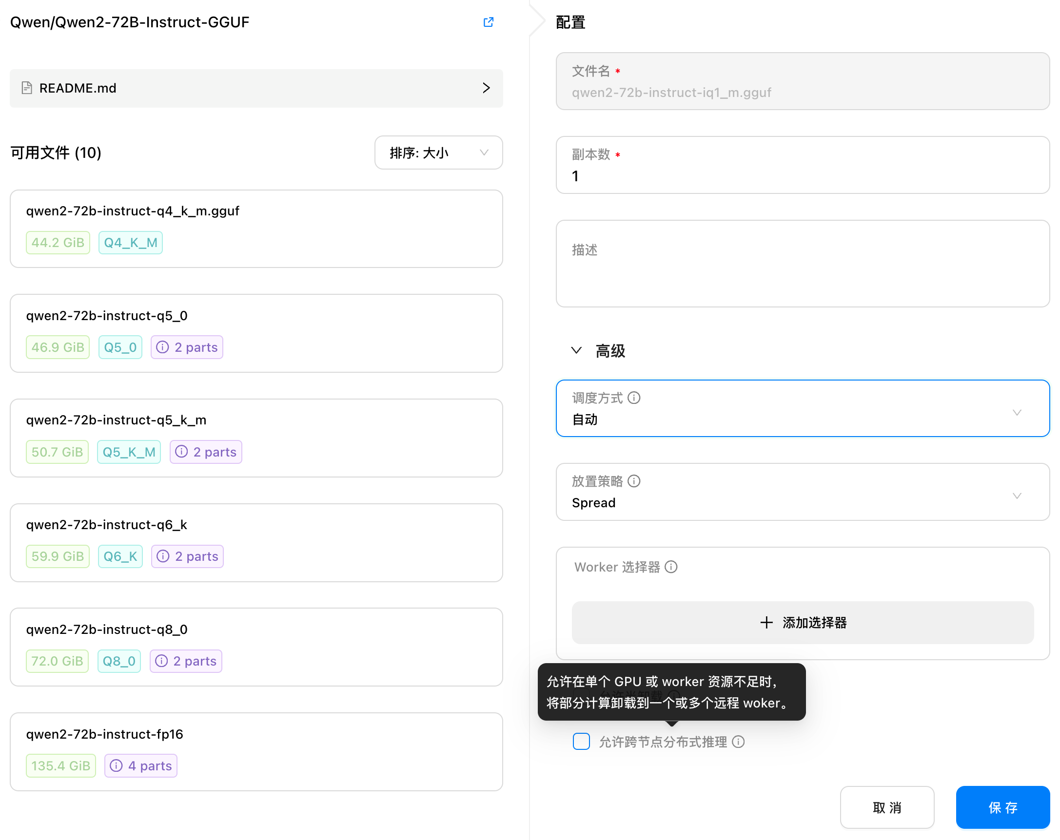Click info icon next to Worker 选择器
The width and height of the screenshot is (1060, 840).
(x=671, y=567)
